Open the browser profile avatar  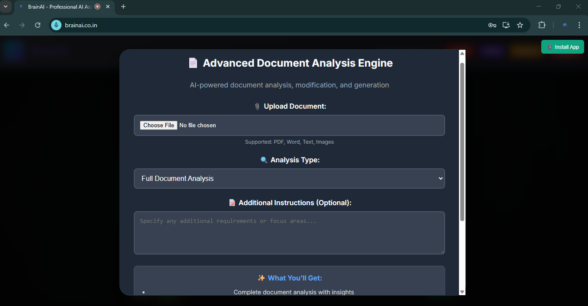565,25
